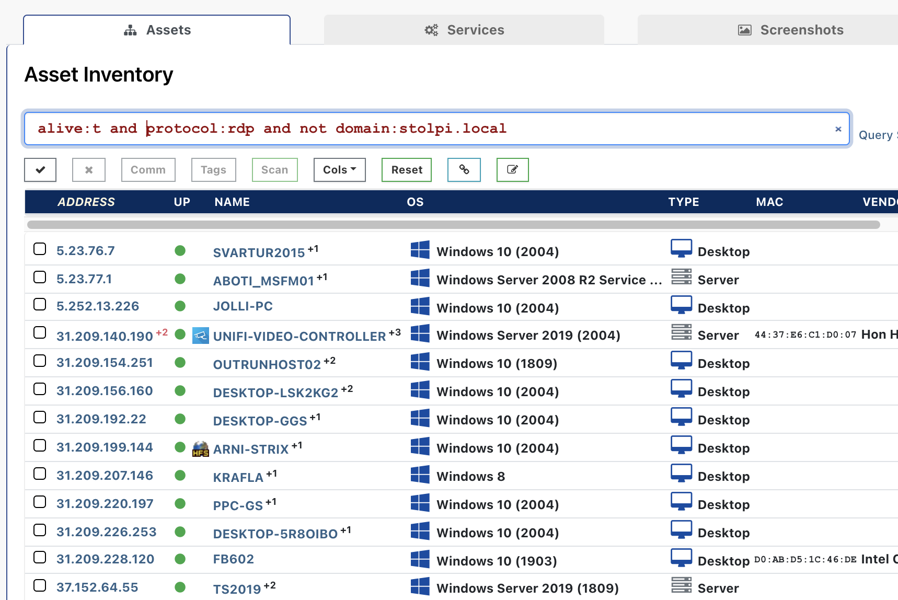
Task: Select the checkbox beside FB602
Action: [x=40, y=557]
